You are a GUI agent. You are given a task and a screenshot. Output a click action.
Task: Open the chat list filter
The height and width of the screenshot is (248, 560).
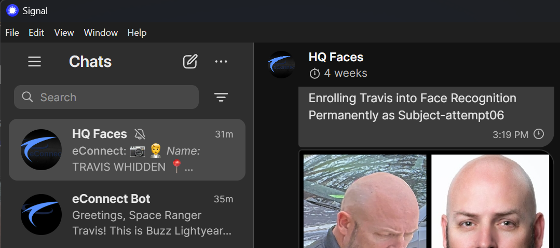221,97
